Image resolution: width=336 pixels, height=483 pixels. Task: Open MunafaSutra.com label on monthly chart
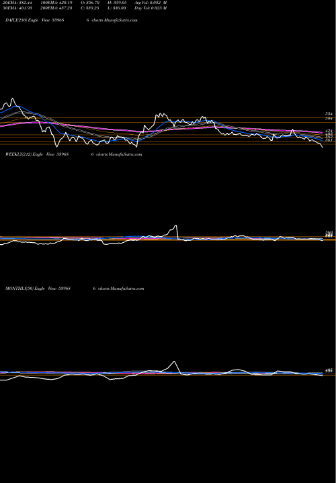[x=128, y=288]
